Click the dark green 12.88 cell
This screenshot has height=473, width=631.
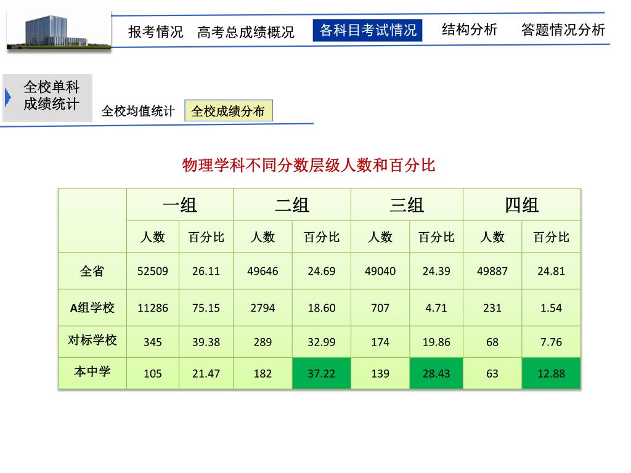(x=552, y=373)
